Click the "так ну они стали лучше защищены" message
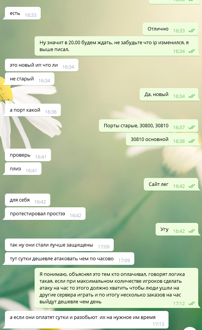 [x=59, y=245]
